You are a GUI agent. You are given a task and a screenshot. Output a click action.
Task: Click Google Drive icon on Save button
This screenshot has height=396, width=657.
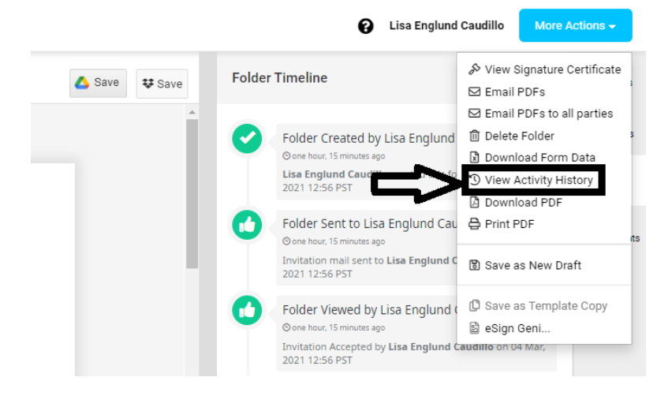click(x=82, y=83)
